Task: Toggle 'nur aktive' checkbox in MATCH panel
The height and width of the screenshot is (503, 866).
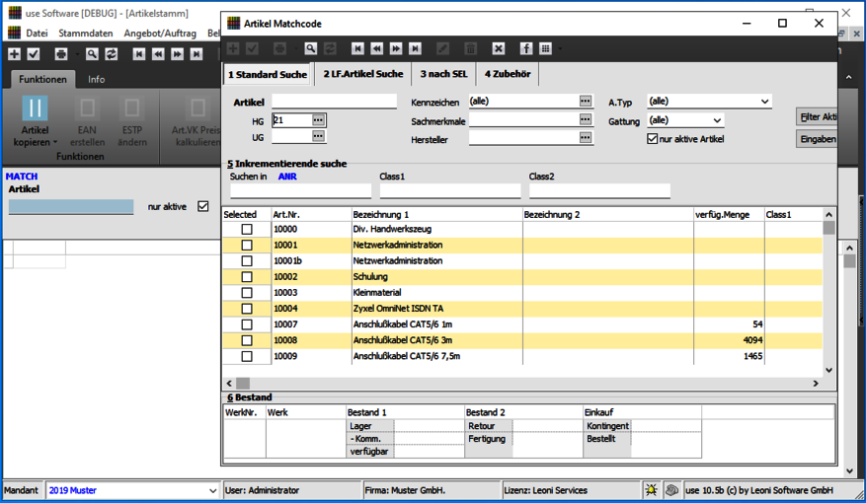Action: point(203,207)
